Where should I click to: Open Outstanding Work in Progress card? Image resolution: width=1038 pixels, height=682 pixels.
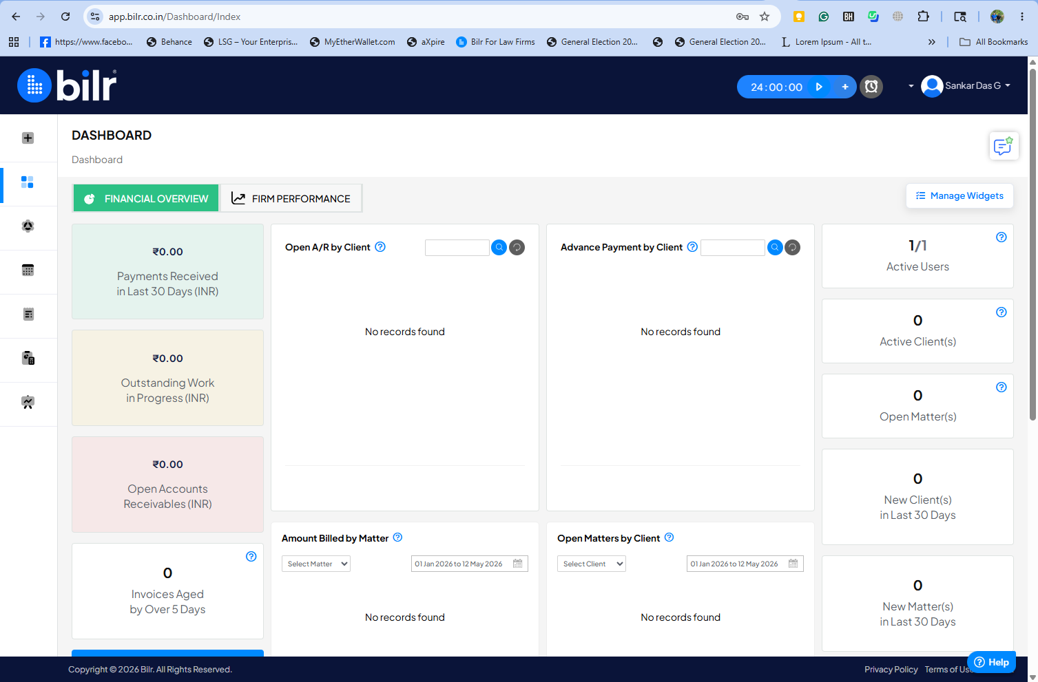pyautogui.click(x=167, y=378)
